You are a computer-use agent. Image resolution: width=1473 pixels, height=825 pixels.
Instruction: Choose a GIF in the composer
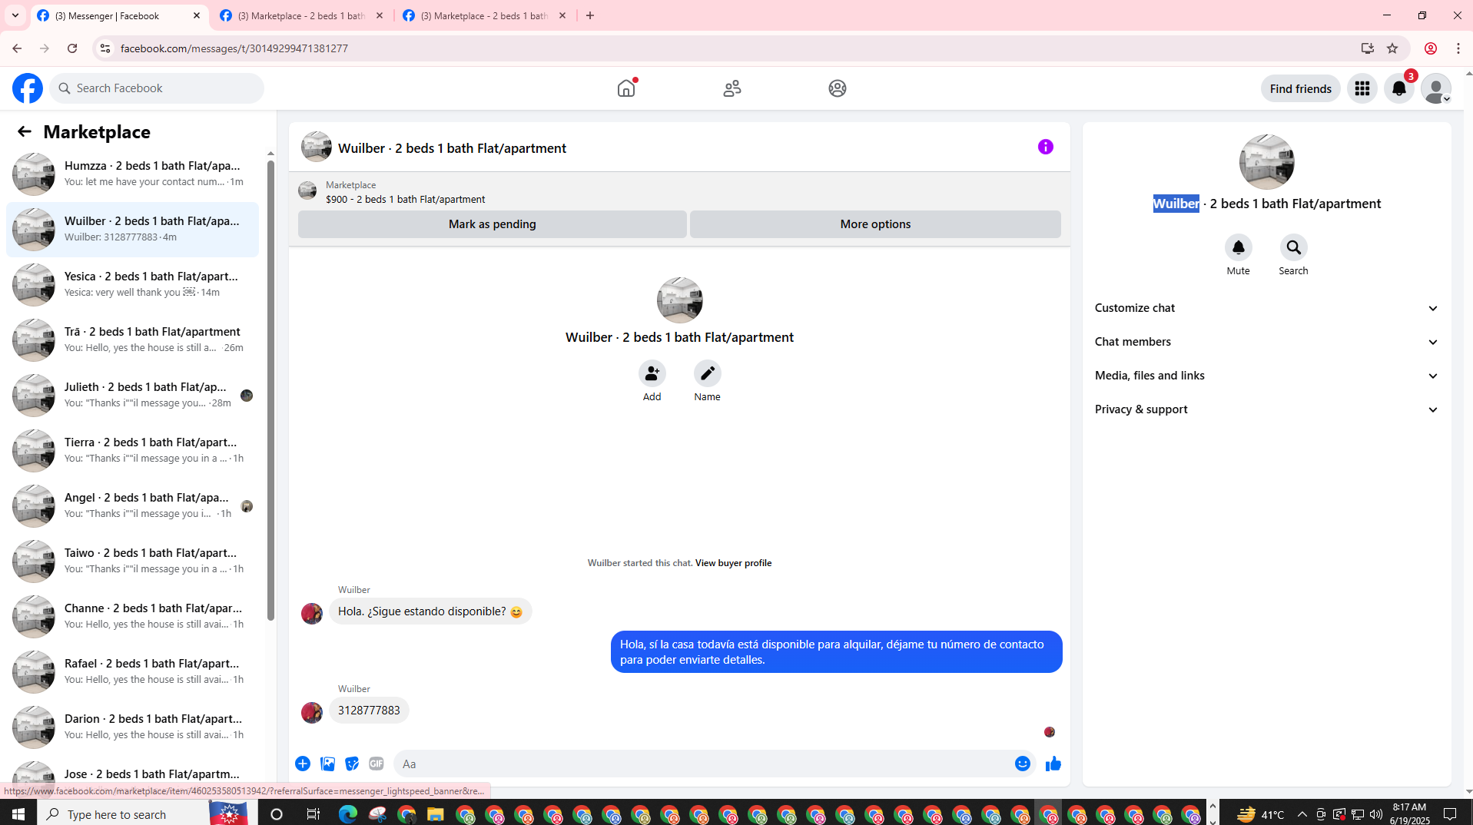pyautogui.click(x=377, y=764)
